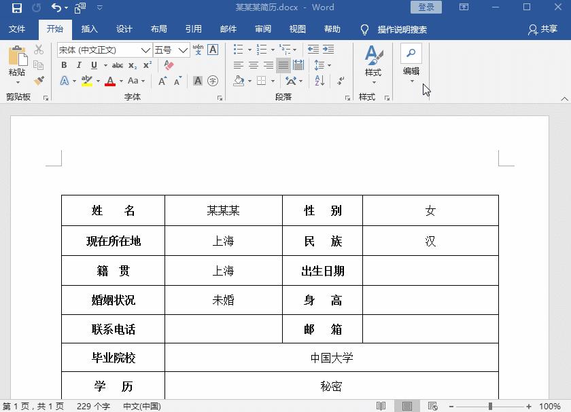Image resolution: width=571 pixels, height=412 pixels.
Task: Select the superscript icon
Action: click(x=148, y=64)
